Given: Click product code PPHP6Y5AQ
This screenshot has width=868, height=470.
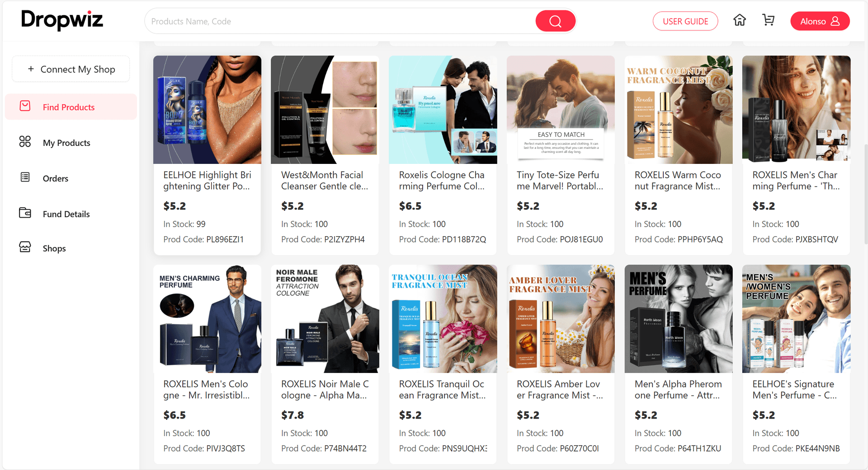Looking at the screenshot, I should coord(700,239).
